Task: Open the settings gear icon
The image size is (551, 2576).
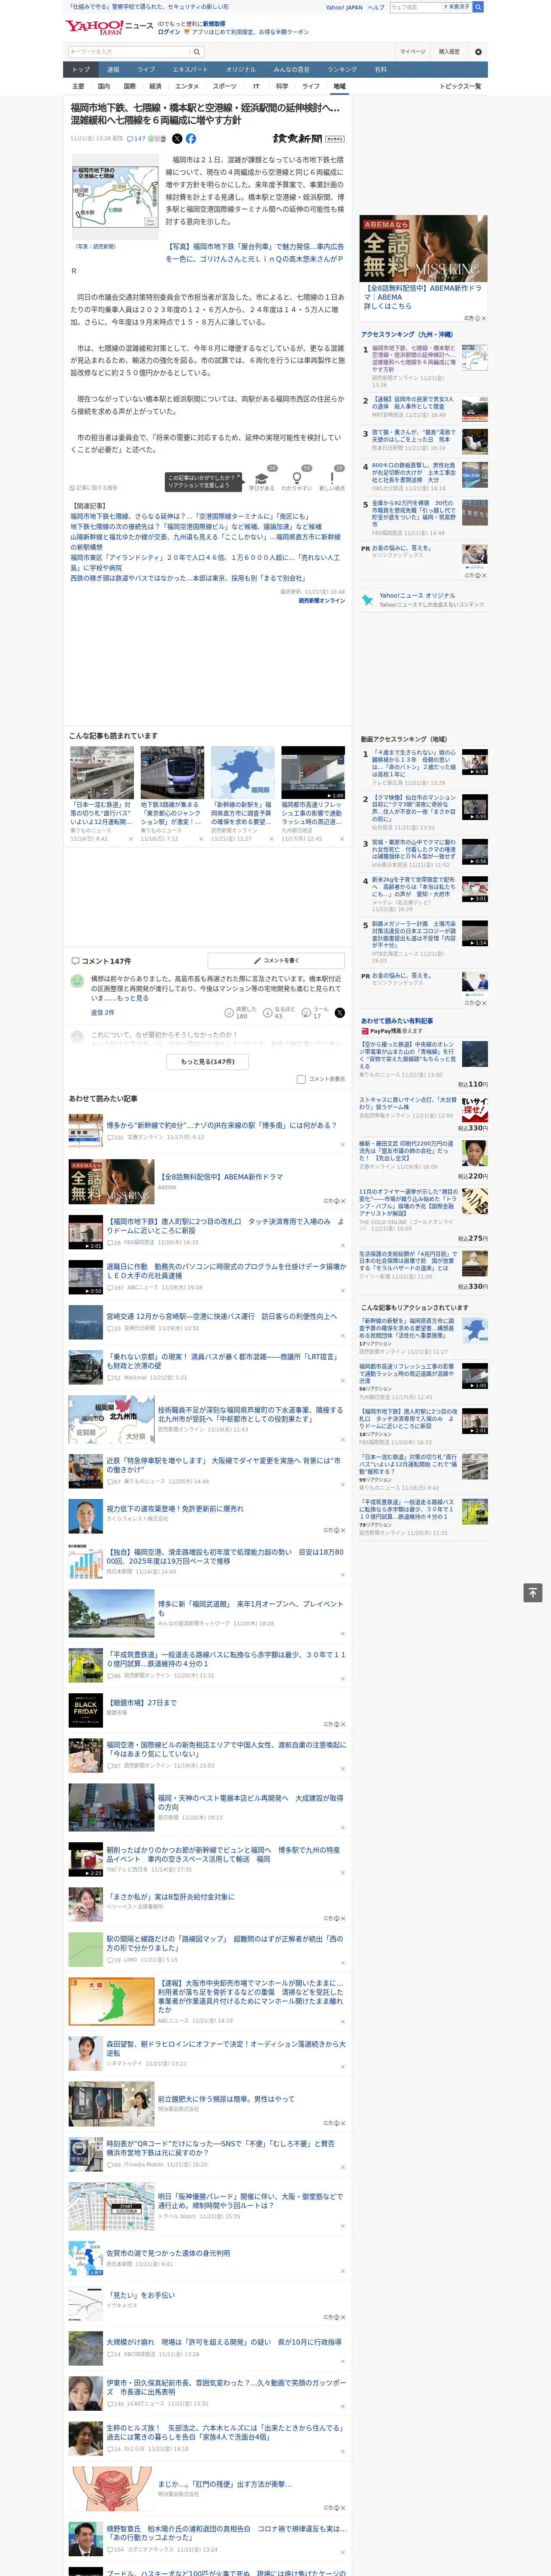Action: tap(478, 51)
